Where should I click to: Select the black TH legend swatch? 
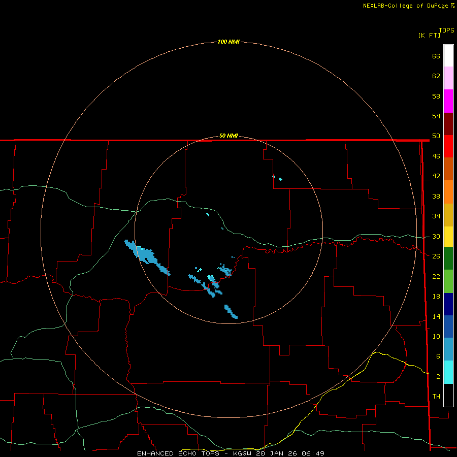coord(448,395)
